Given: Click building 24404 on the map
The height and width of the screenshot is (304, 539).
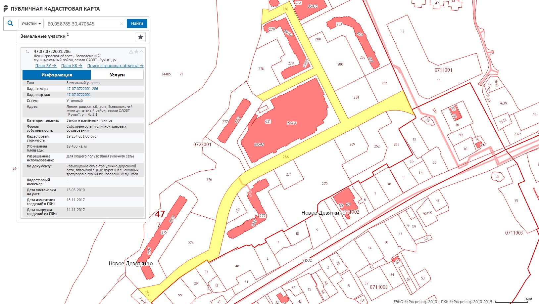Looking at the screenshot, I should (292, 123).
